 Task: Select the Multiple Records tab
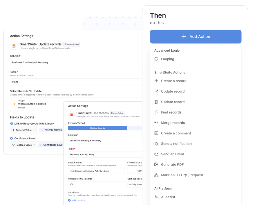tap(97, 128)
